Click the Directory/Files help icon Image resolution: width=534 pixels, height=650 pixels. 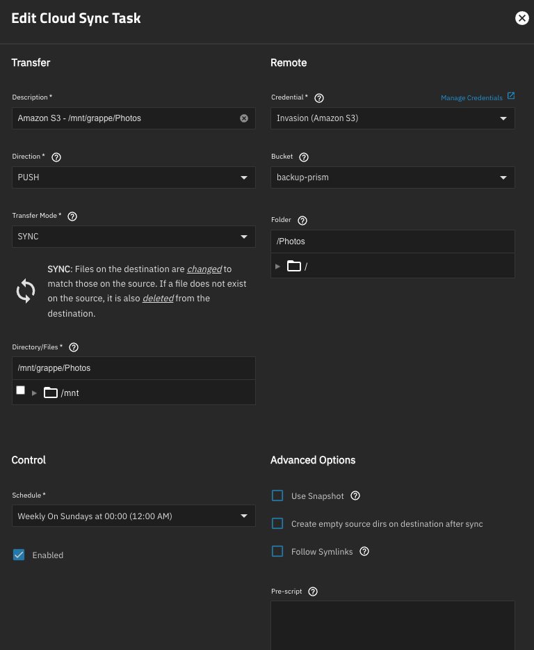74,347
